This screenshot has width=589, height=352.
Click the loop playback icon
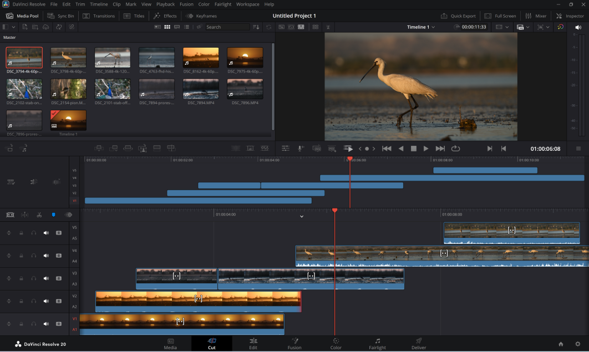tap(456, 149)
